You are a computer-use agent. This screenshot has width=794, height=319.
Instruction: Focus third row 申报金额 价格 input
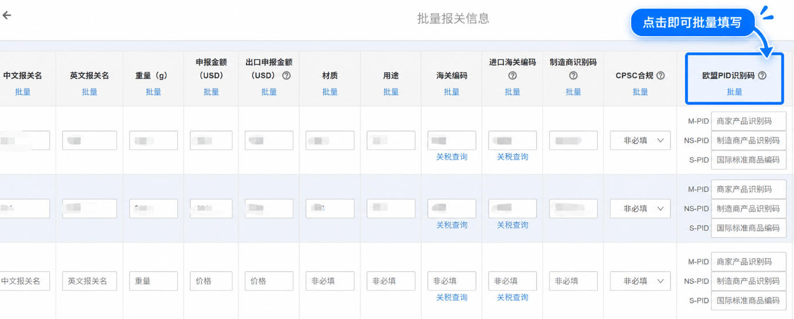(211, 281)
